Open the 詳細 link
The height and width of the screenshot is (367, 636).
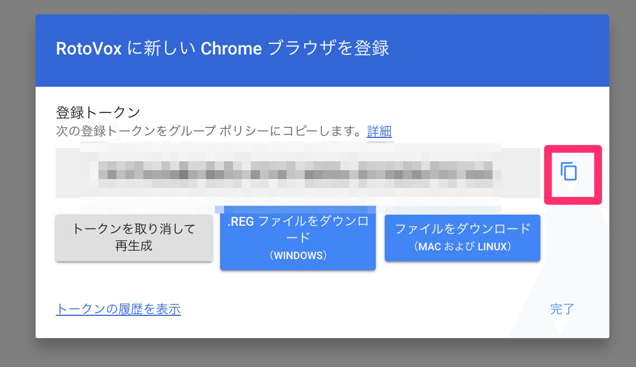tap(379, 132)
